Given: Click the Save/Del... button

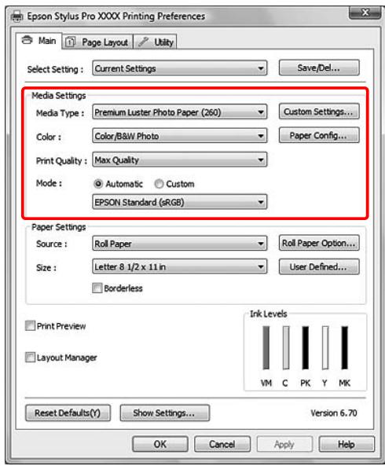Looking at the screenshot, I should (319, 68).
